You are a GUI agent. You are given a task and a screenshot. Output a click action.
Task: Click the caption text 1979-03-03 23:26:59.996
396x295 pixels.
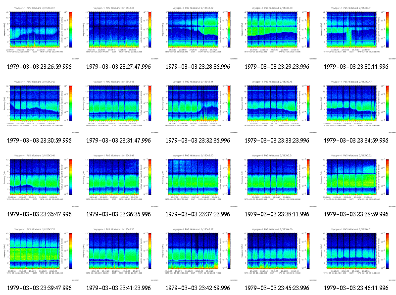[40, 67]
